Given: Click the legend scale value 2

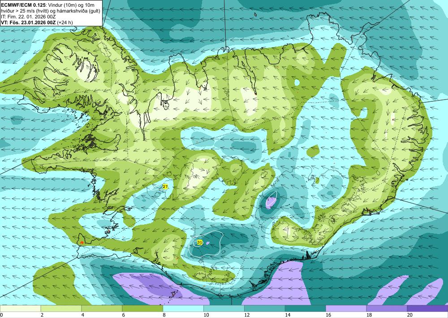Looking at the screenshot, I should [x=42, y=315].
